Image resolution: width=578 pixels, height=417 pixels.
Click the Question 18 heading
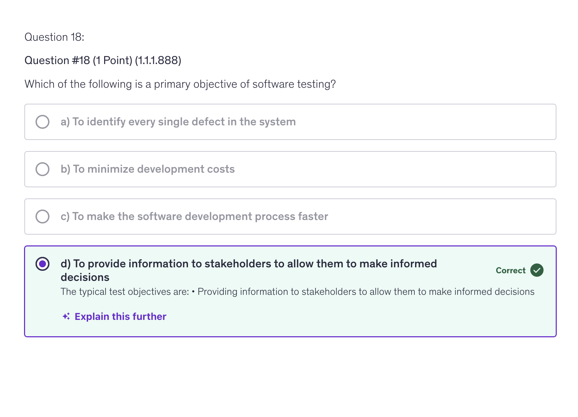pyautogui.click(x=54, y=37)
